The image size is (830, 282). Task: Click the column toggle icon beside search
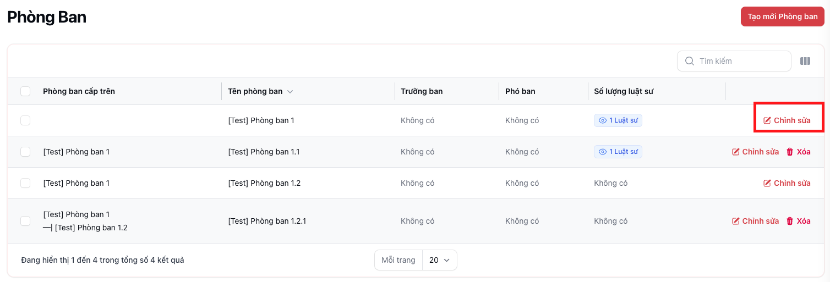805,61
